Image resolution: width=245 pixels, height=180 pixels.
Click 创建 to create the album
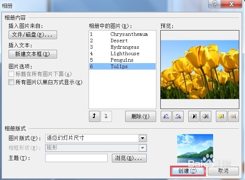coord(188,171)
